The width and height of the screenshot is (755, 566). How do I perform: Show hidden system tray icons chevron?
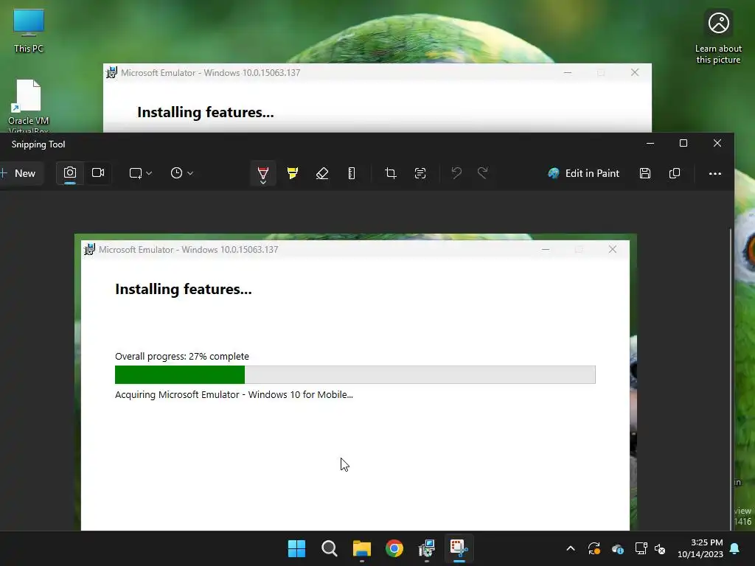tap(571, 548)
